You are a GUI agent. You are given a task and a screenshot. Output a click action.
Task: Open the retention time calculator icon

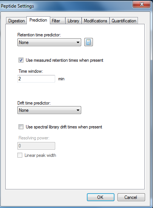coord(88,42)
